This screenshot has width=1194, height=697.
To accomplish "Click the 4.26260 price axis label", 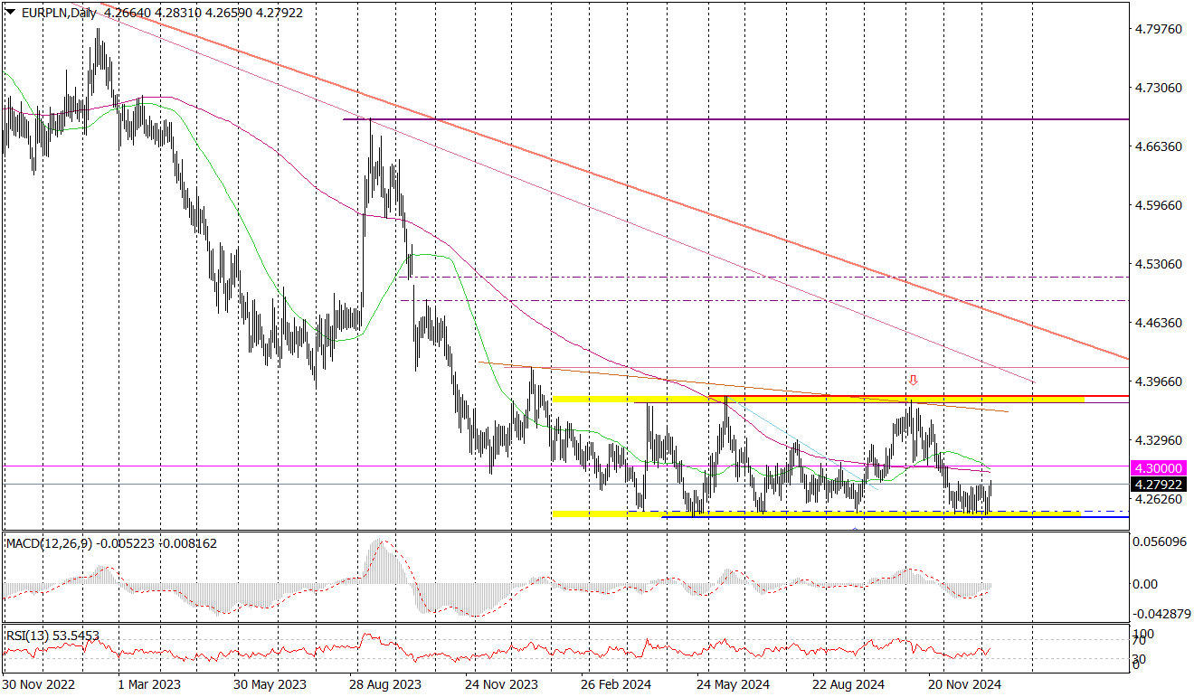I will 1159,499.
